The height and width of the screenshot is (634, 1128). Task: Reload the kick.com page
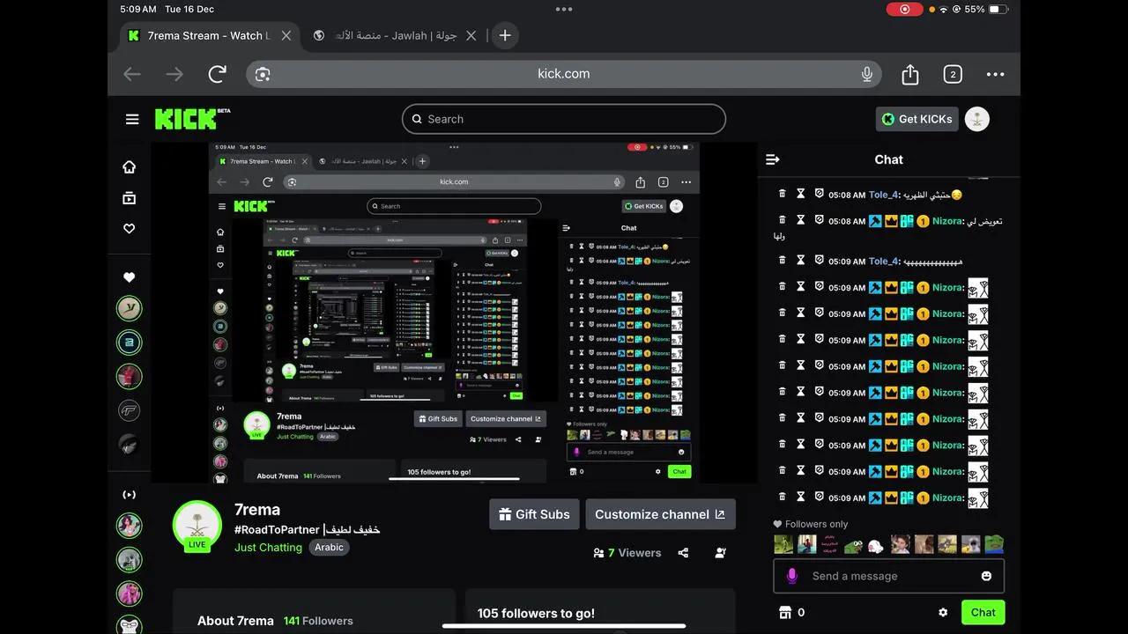pos(218,74)
